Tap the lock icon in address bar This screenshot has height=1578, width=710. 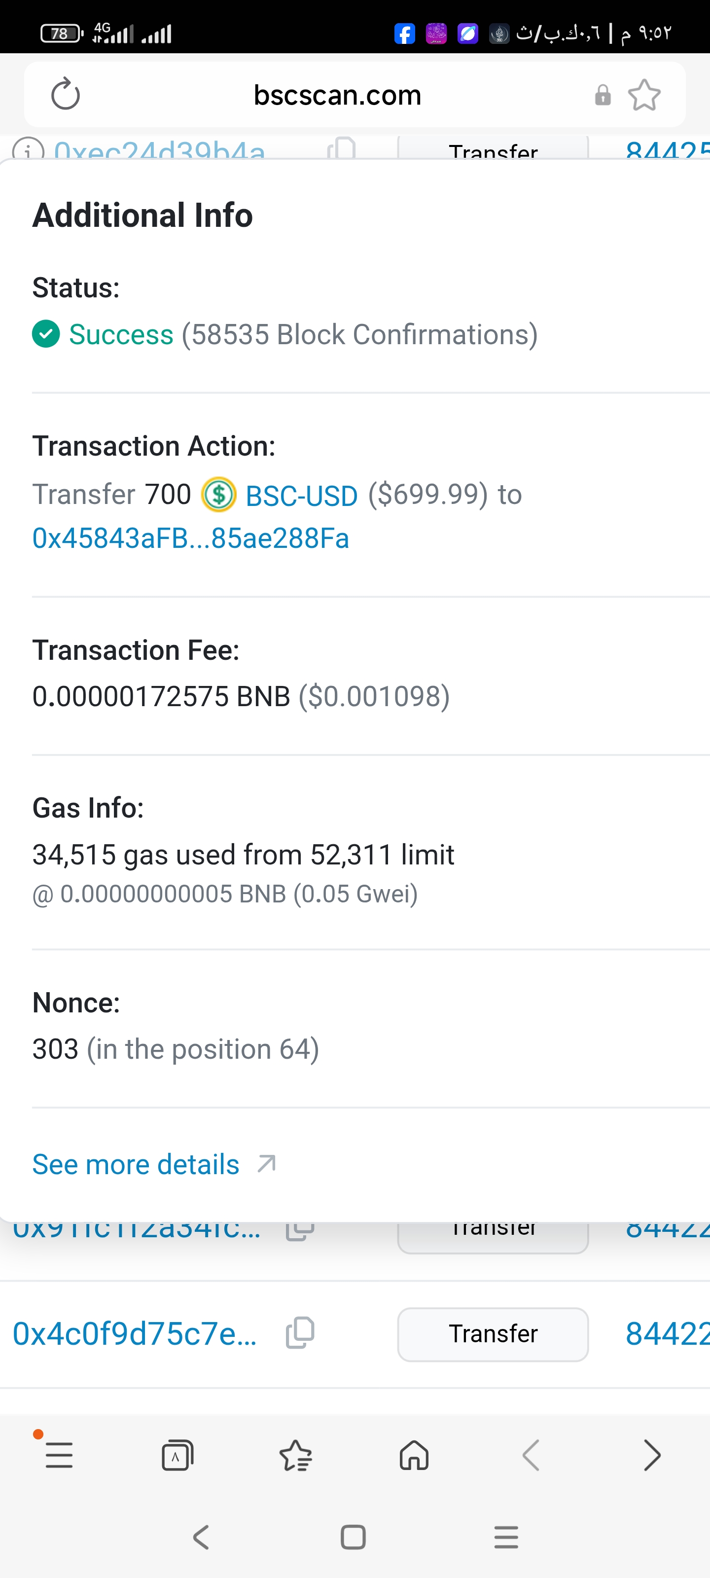point(603,96)
